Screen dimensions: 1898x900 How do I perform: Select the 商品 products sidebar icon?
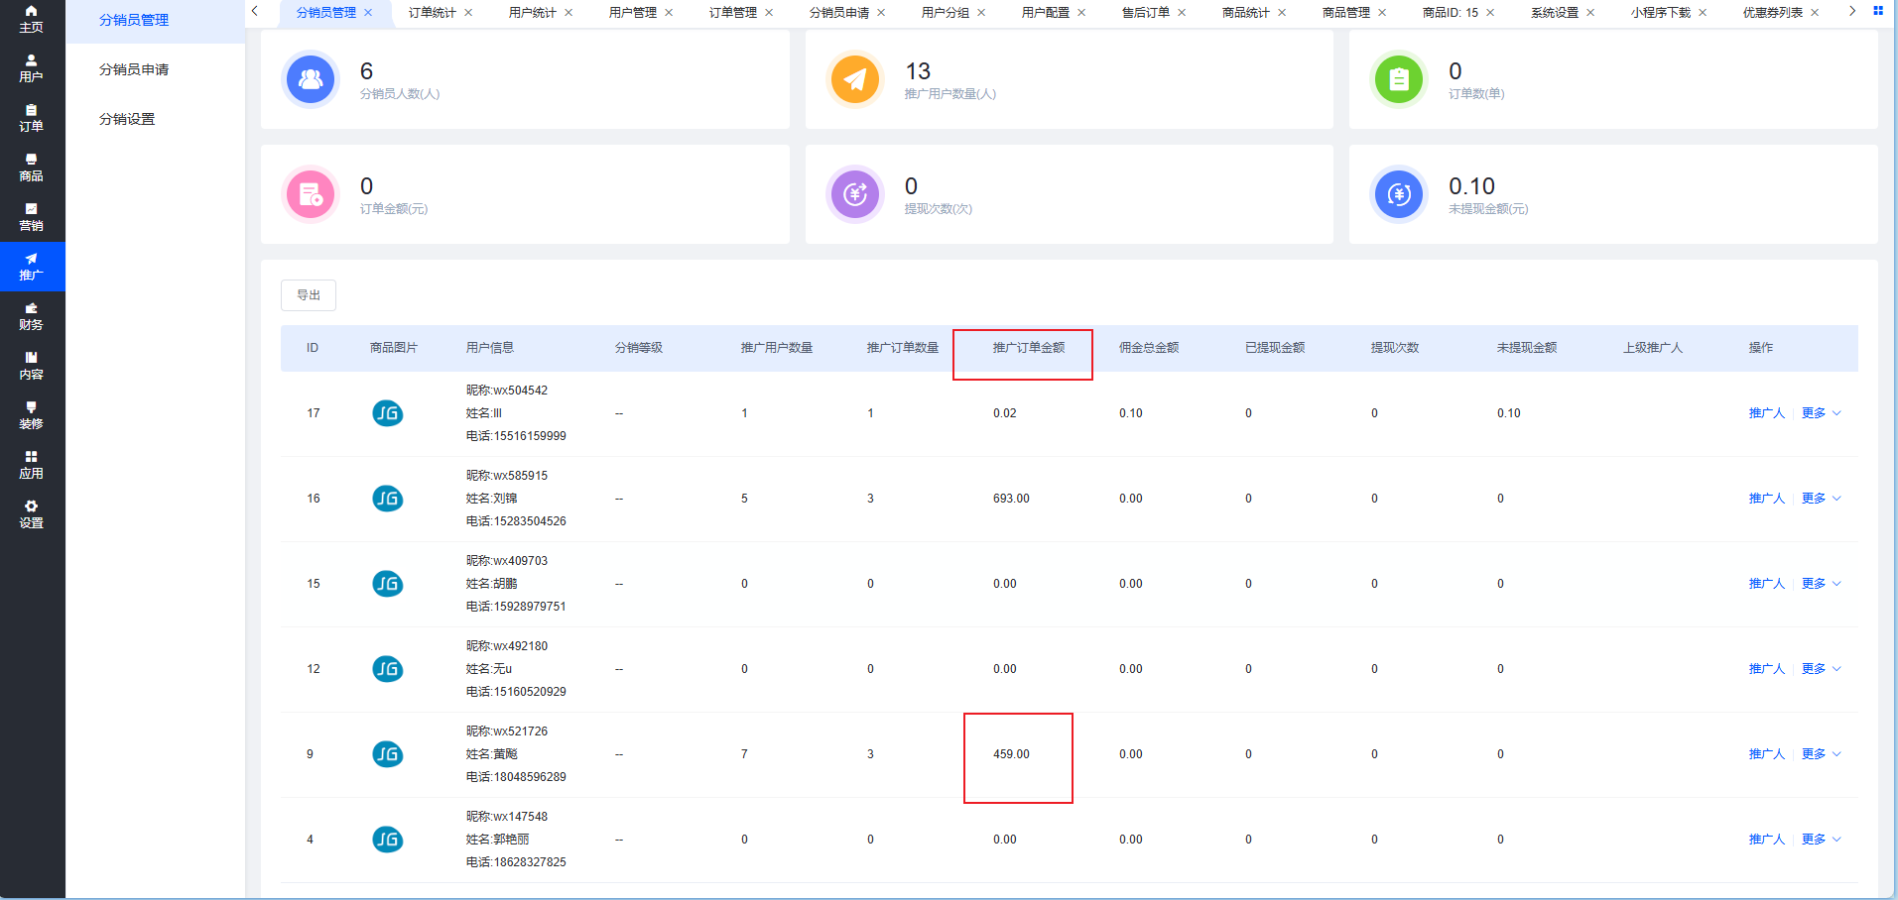click(31, 167)
